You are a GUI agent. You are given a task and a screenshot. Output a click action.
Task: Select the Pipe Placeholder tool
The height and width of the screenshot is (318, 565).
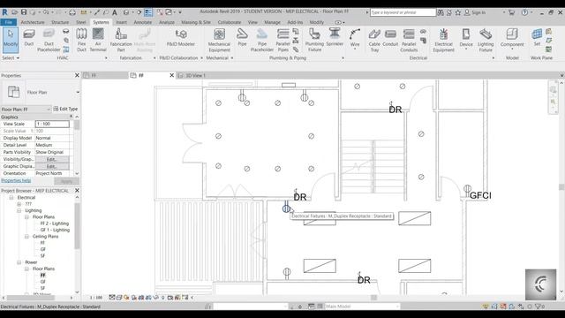pyautogui.click(x=262, y=40)
